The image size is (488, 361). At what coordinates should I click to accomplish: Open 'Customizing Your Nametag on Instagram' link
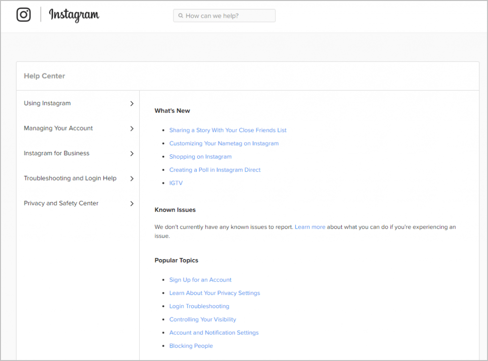(224, 143)
